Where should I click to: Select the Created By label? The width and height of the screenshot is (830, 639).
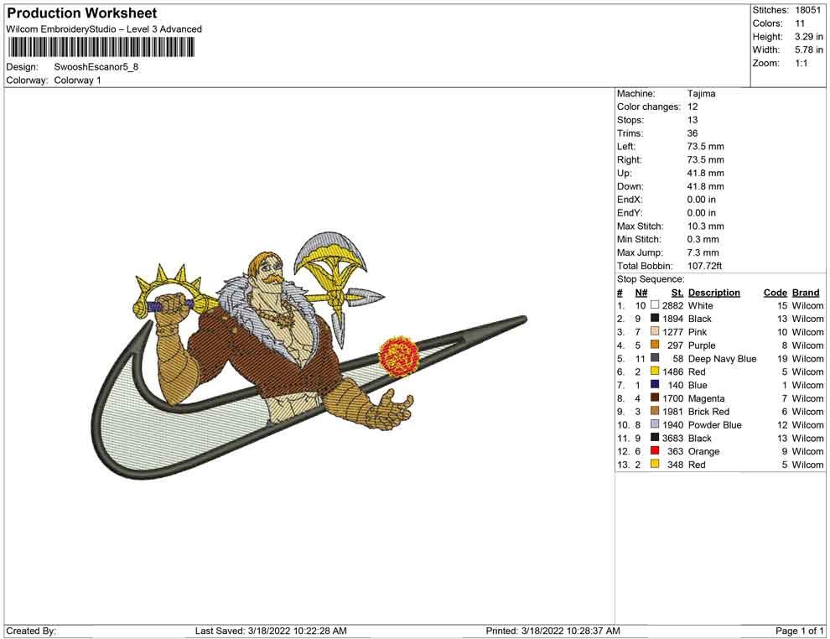31,631
